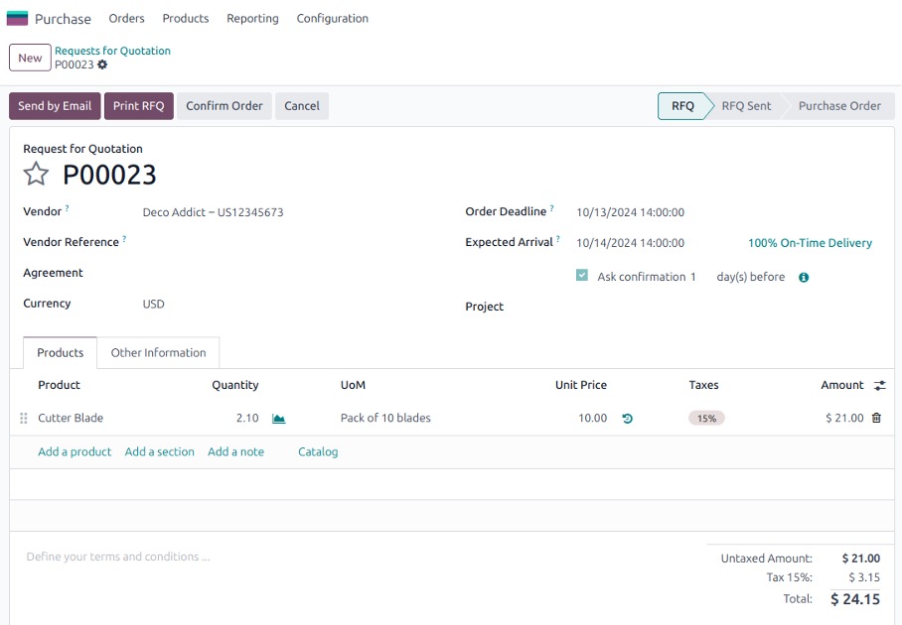Click the New button

[x=30, y=58]
